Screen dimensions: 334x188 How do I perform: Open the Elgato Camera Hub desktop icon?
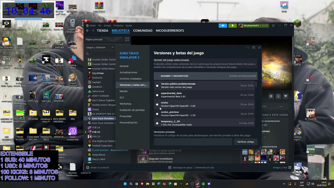coord(73,133)
